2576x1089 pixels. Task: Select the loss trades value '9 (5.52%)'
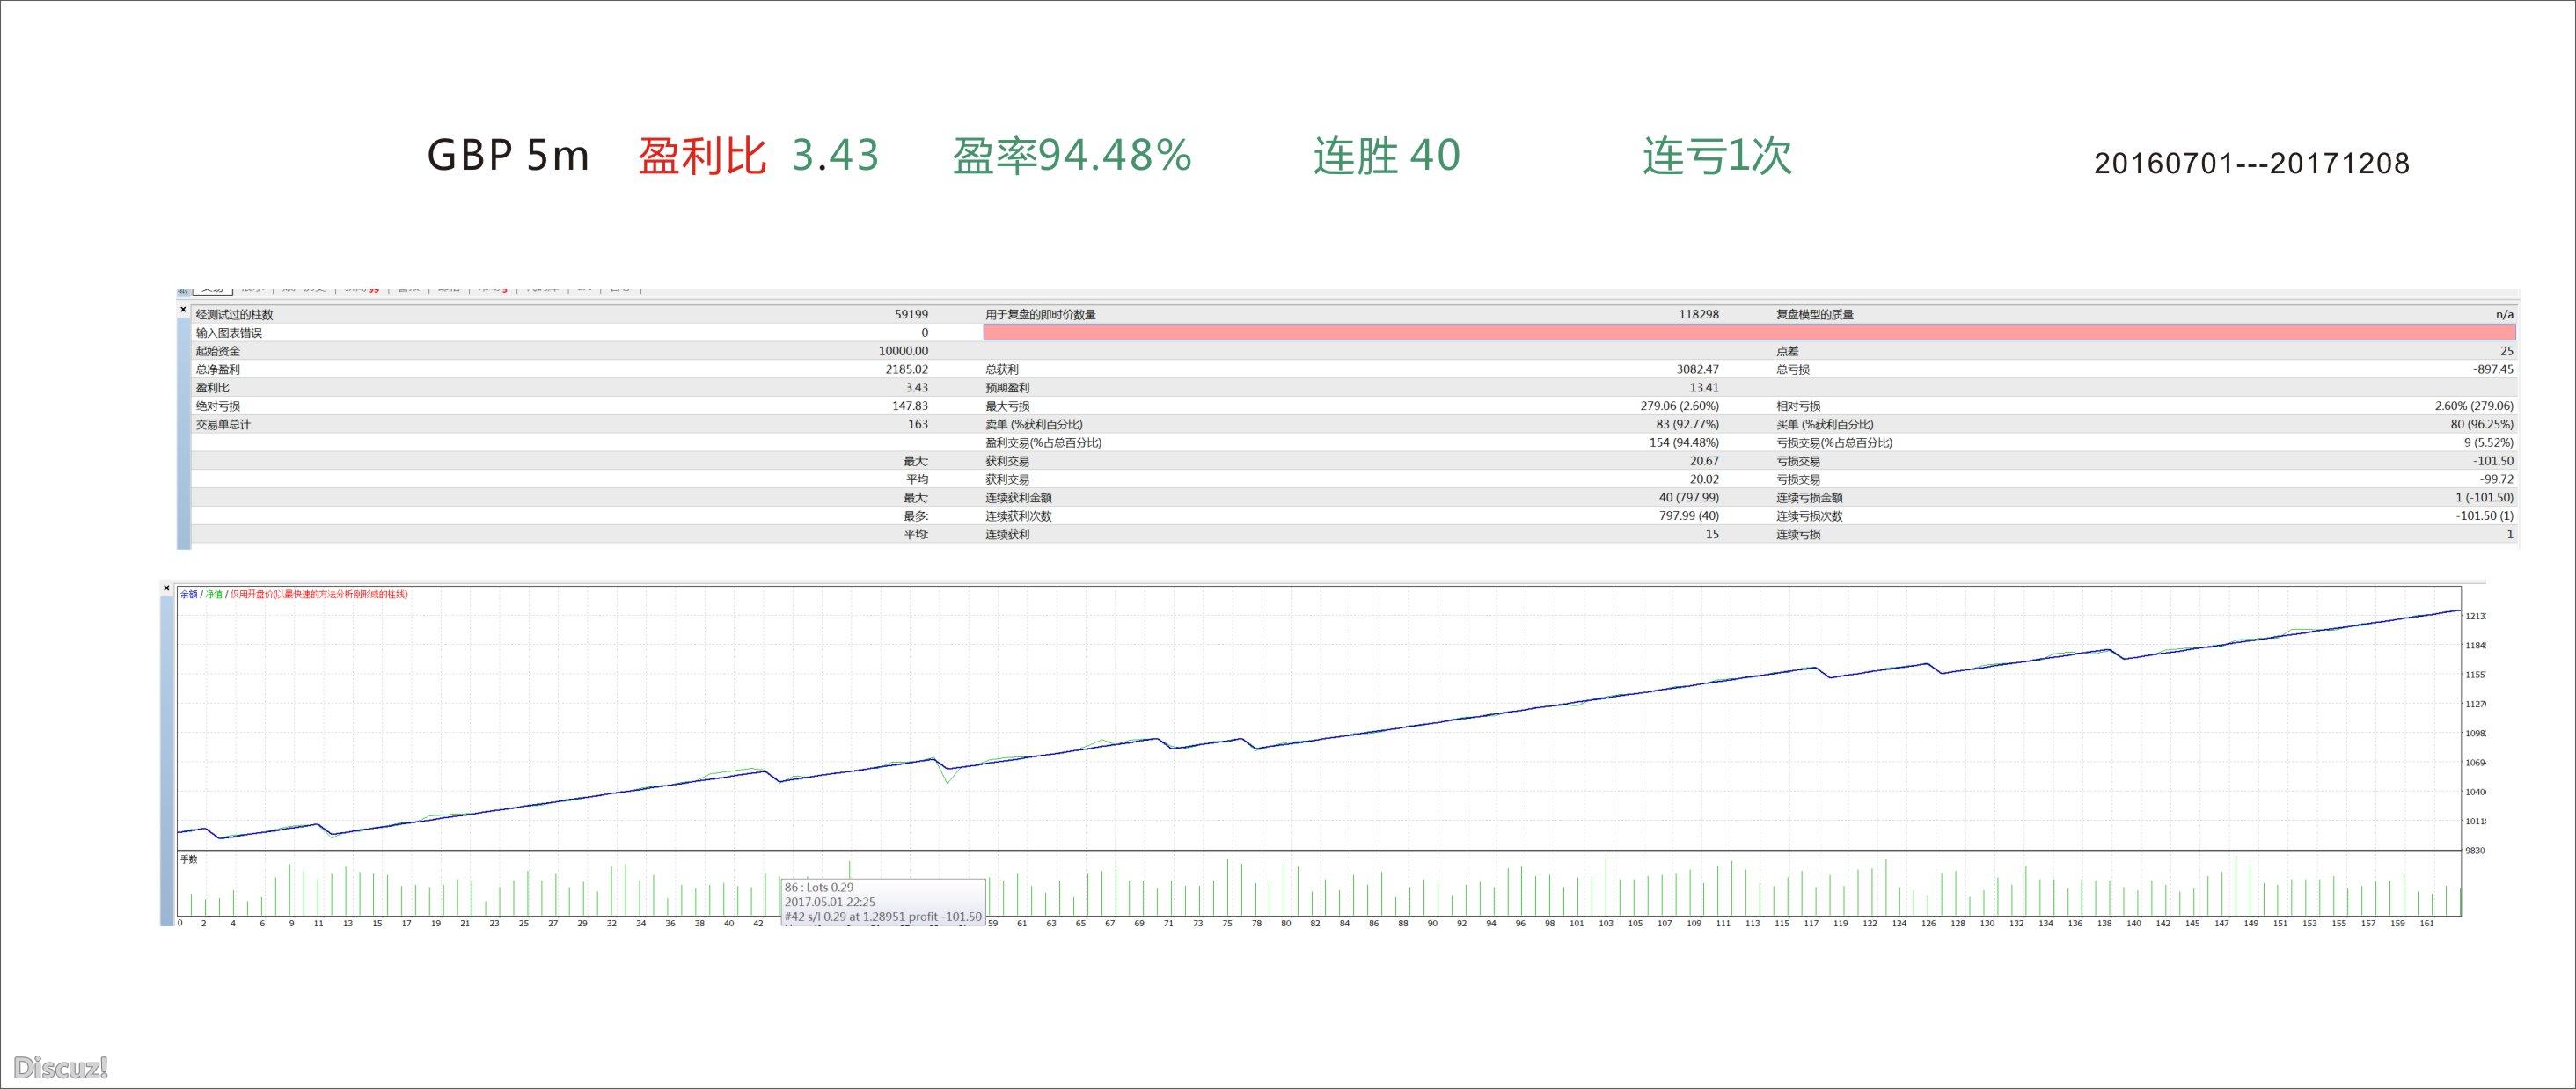pyautogui.click(x=2489, y=443)
